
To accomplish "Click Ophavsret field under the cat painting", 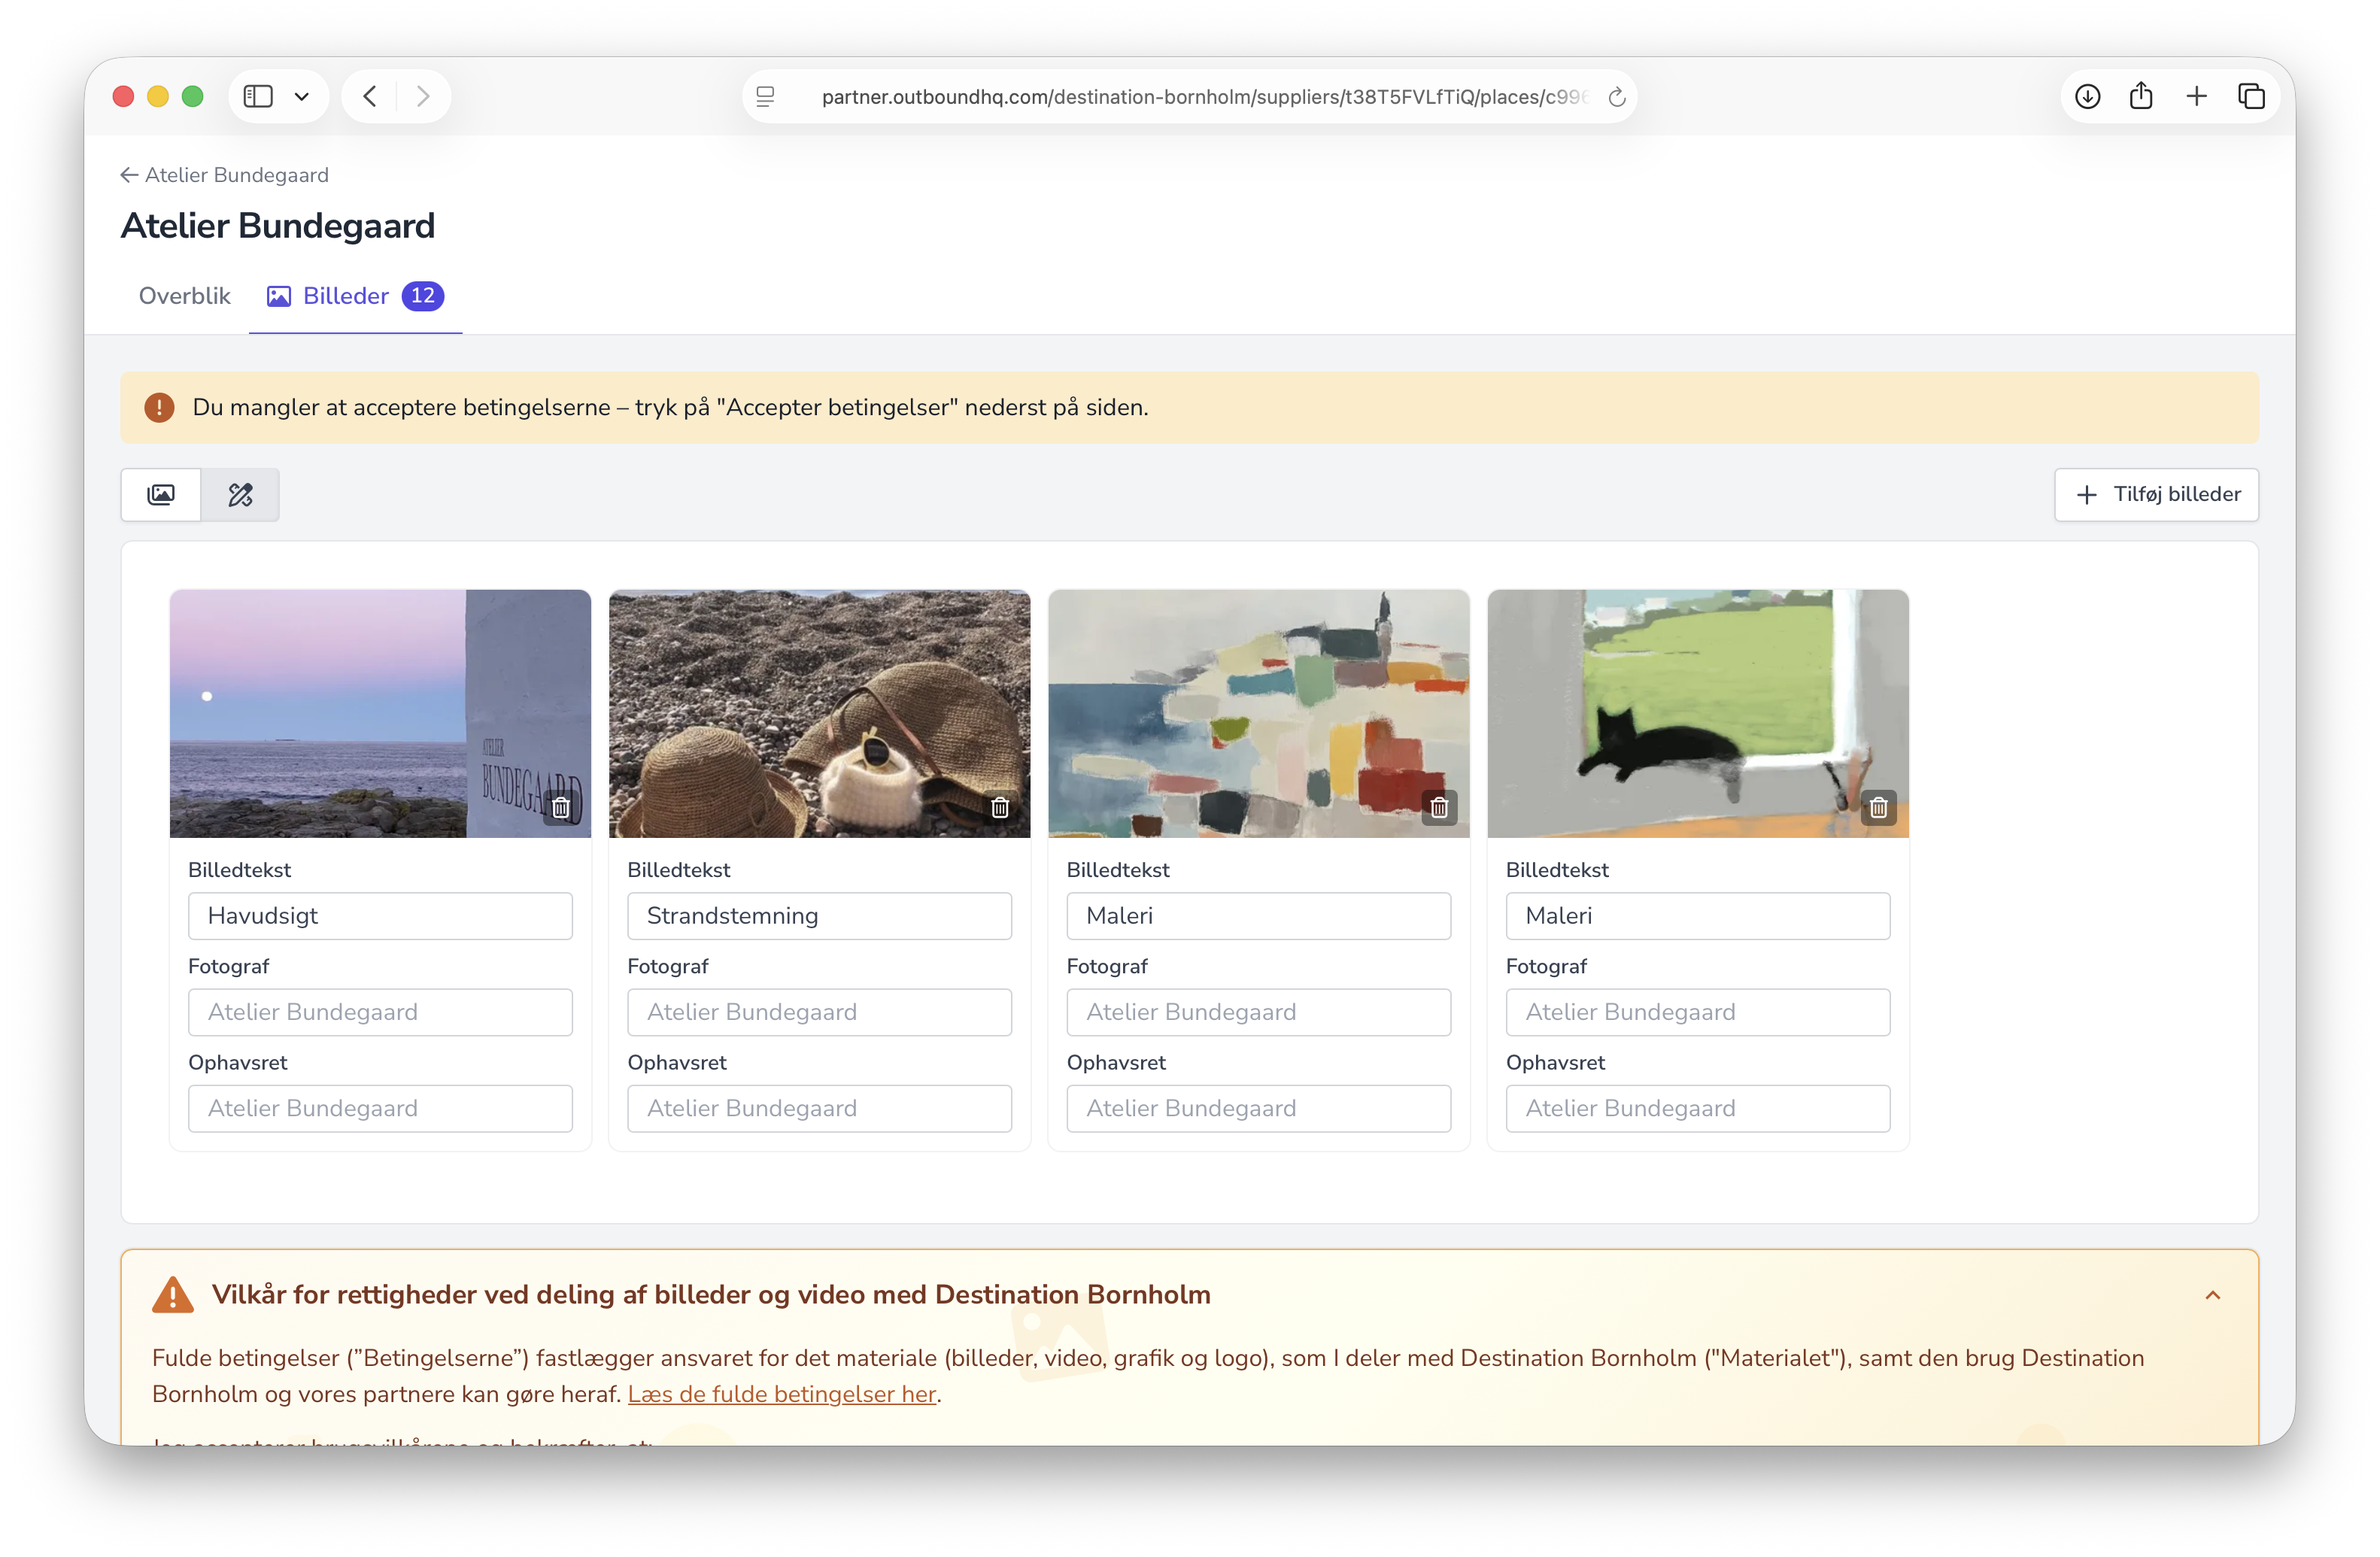I will pyautogui.click(x=1698, y=1108).
